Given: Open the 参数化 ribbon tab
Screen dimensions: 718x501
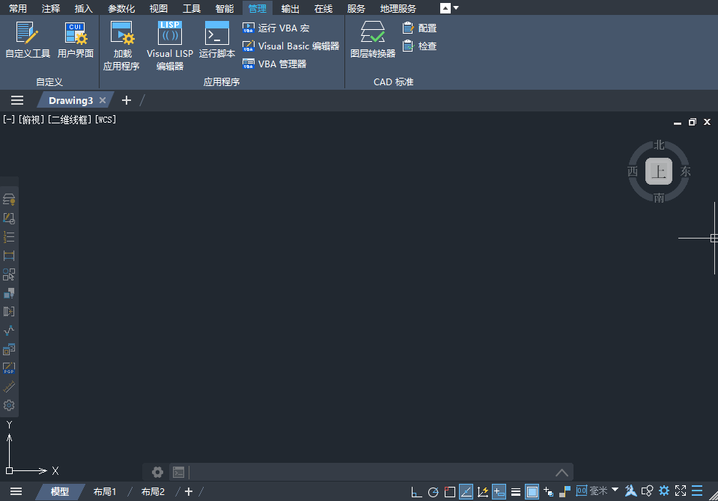Looking at the screenshot, I should click(121, 8).
